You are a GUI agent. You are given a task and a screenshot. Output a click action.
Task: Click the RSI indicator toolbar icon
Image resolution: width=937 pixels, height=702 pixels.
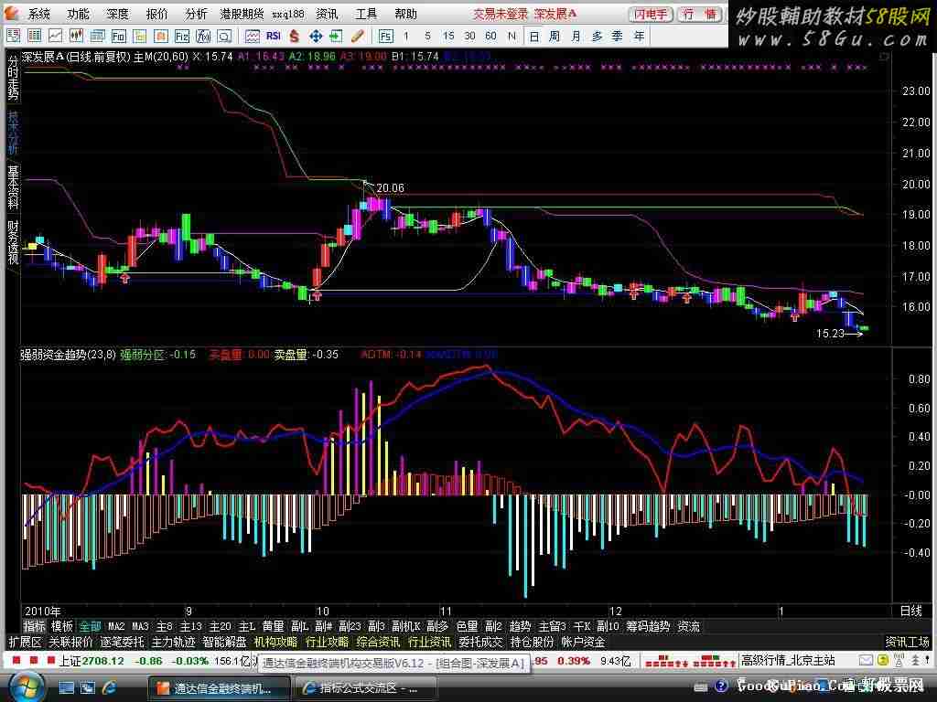[273, 36]
